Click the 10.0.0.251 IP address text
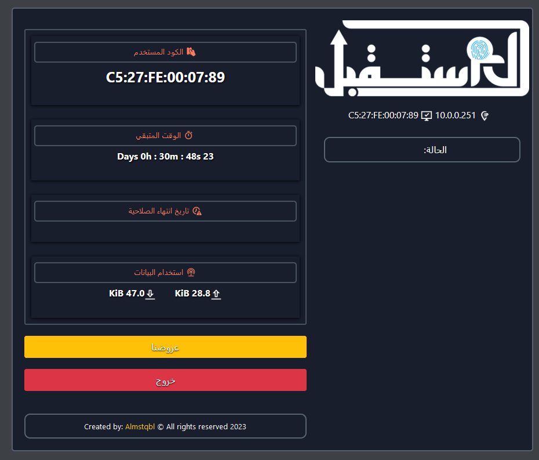 pos(455,115)
